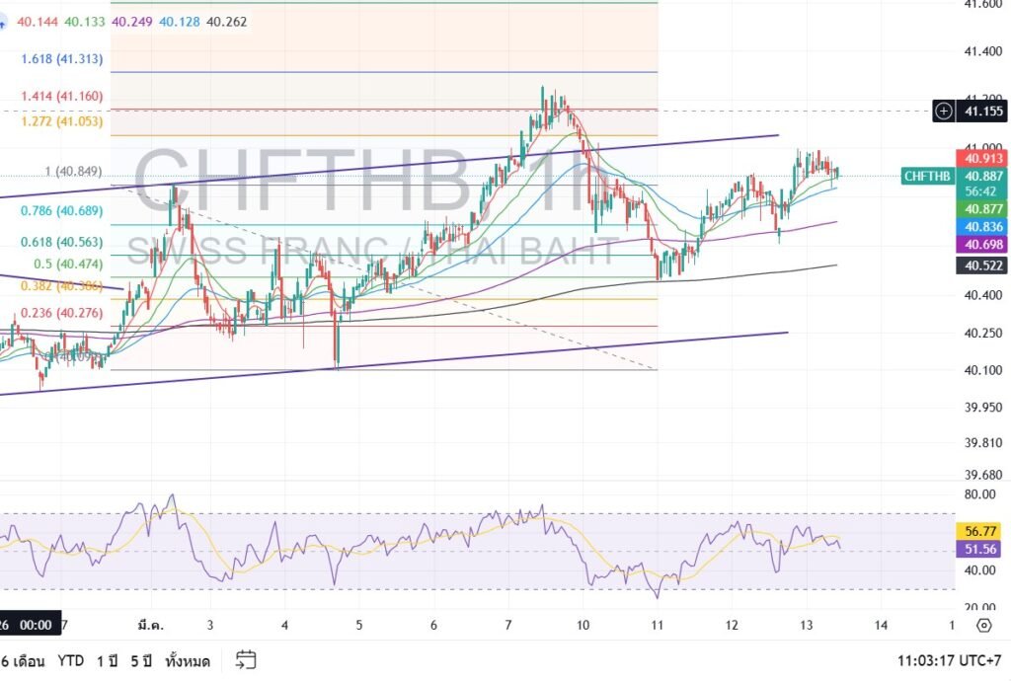Screen dimensions: 1011x681
Task: Show all data with ทั้งหมด
Action: point(189,660)
